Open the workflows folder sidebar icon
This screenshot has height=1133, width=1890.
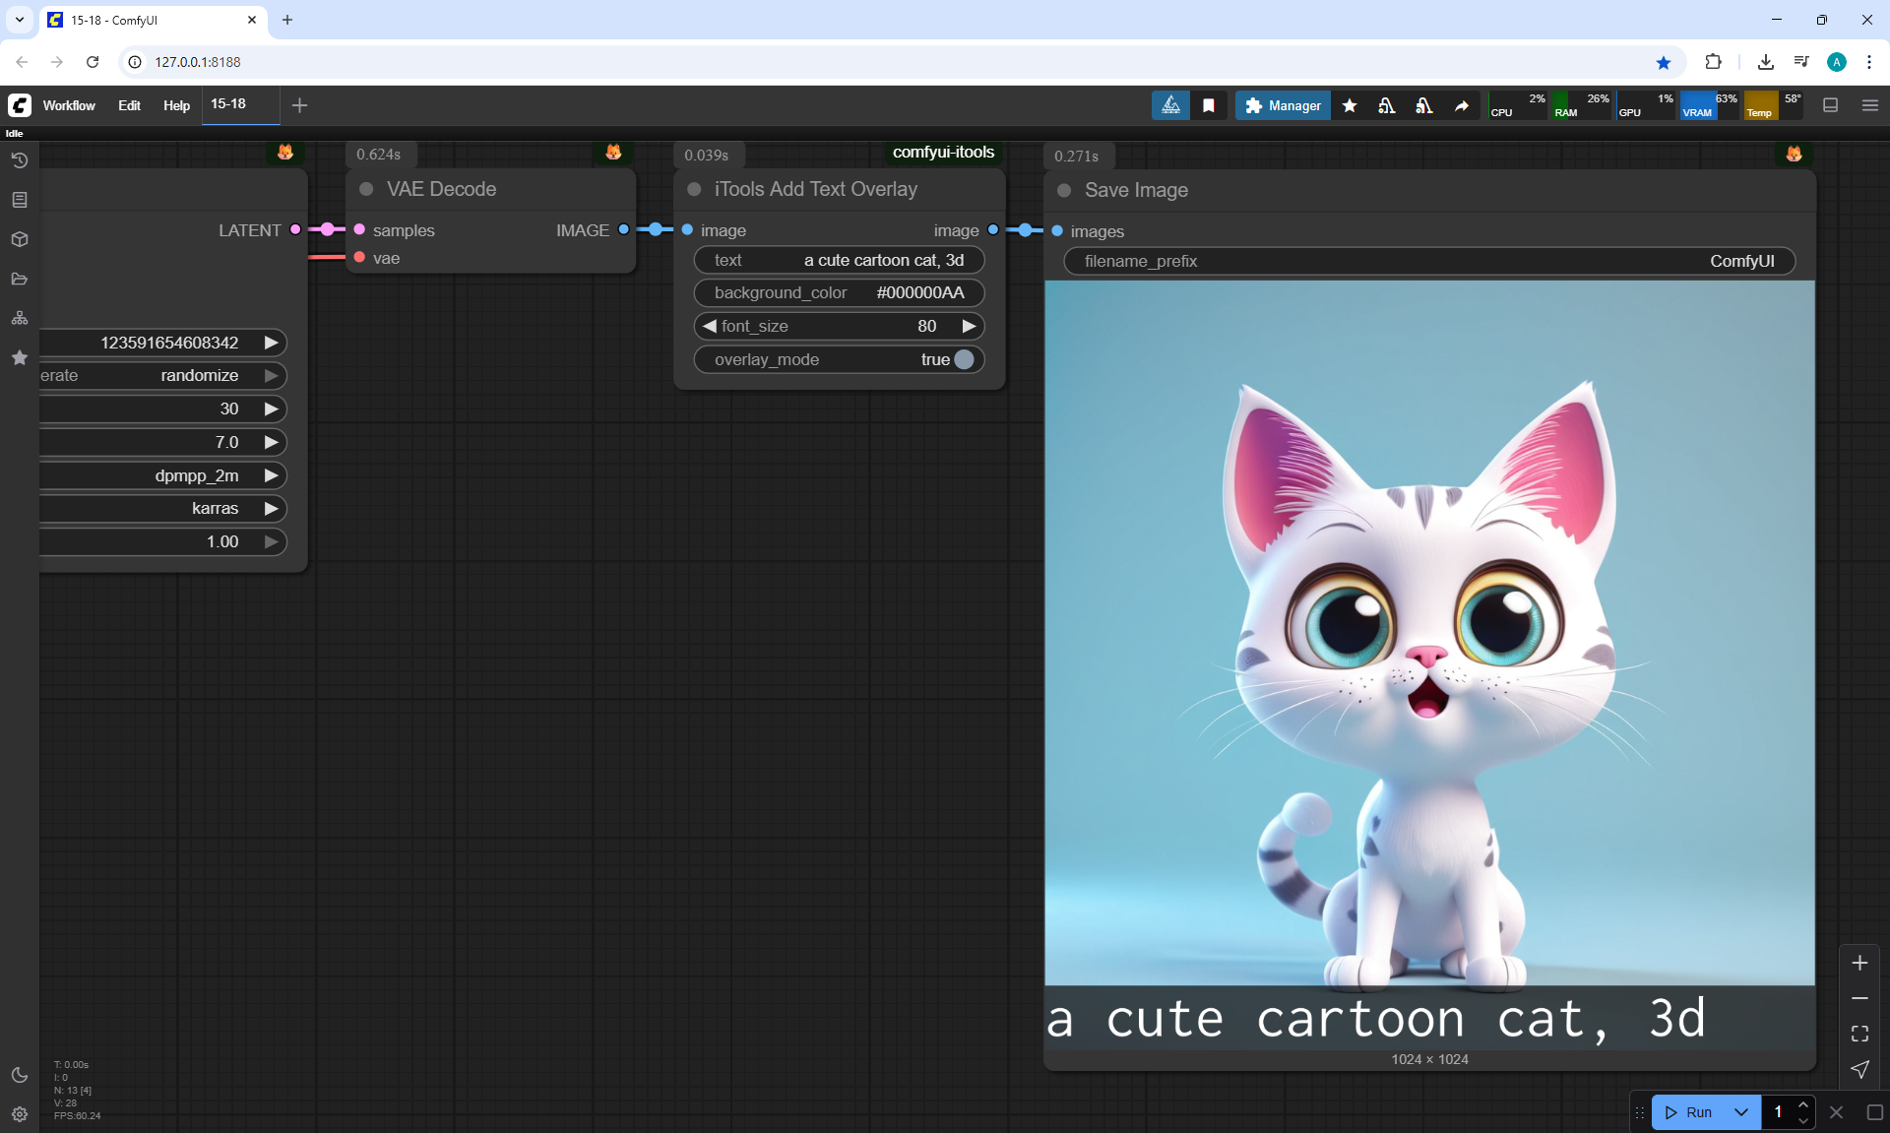click(x=20, y=279)
